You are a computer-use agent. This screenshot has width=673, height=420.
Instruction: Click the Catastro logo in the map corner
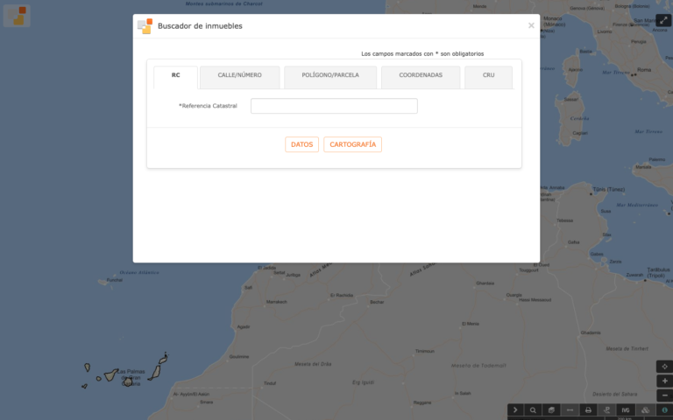click(x=17, y=16)
